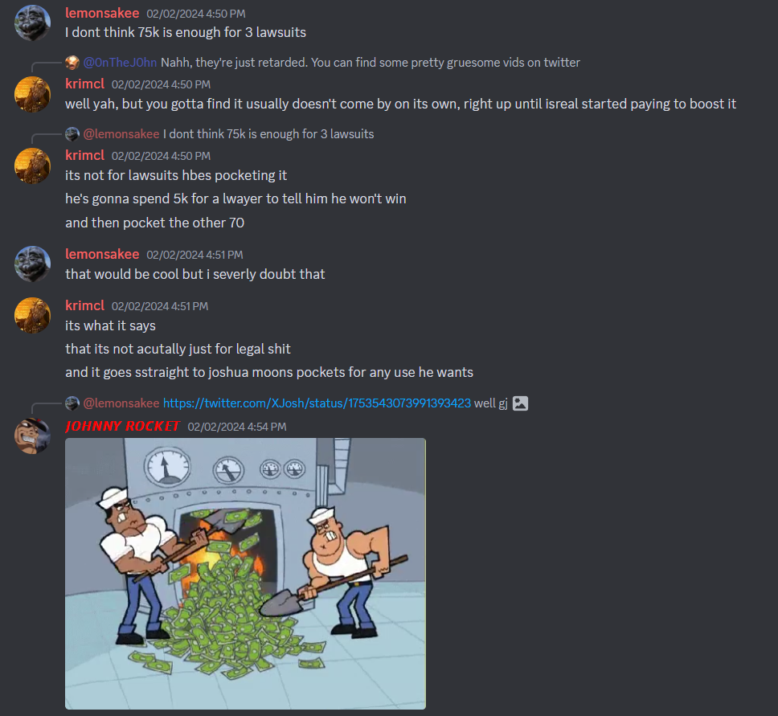Open JOHNNY ROCKET's profile avatar

32,436
